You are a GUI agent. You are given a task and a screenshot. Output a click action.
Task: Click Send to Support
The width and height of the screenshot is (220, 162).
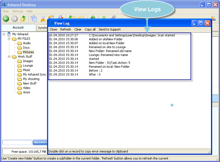(x=110, y=29)
